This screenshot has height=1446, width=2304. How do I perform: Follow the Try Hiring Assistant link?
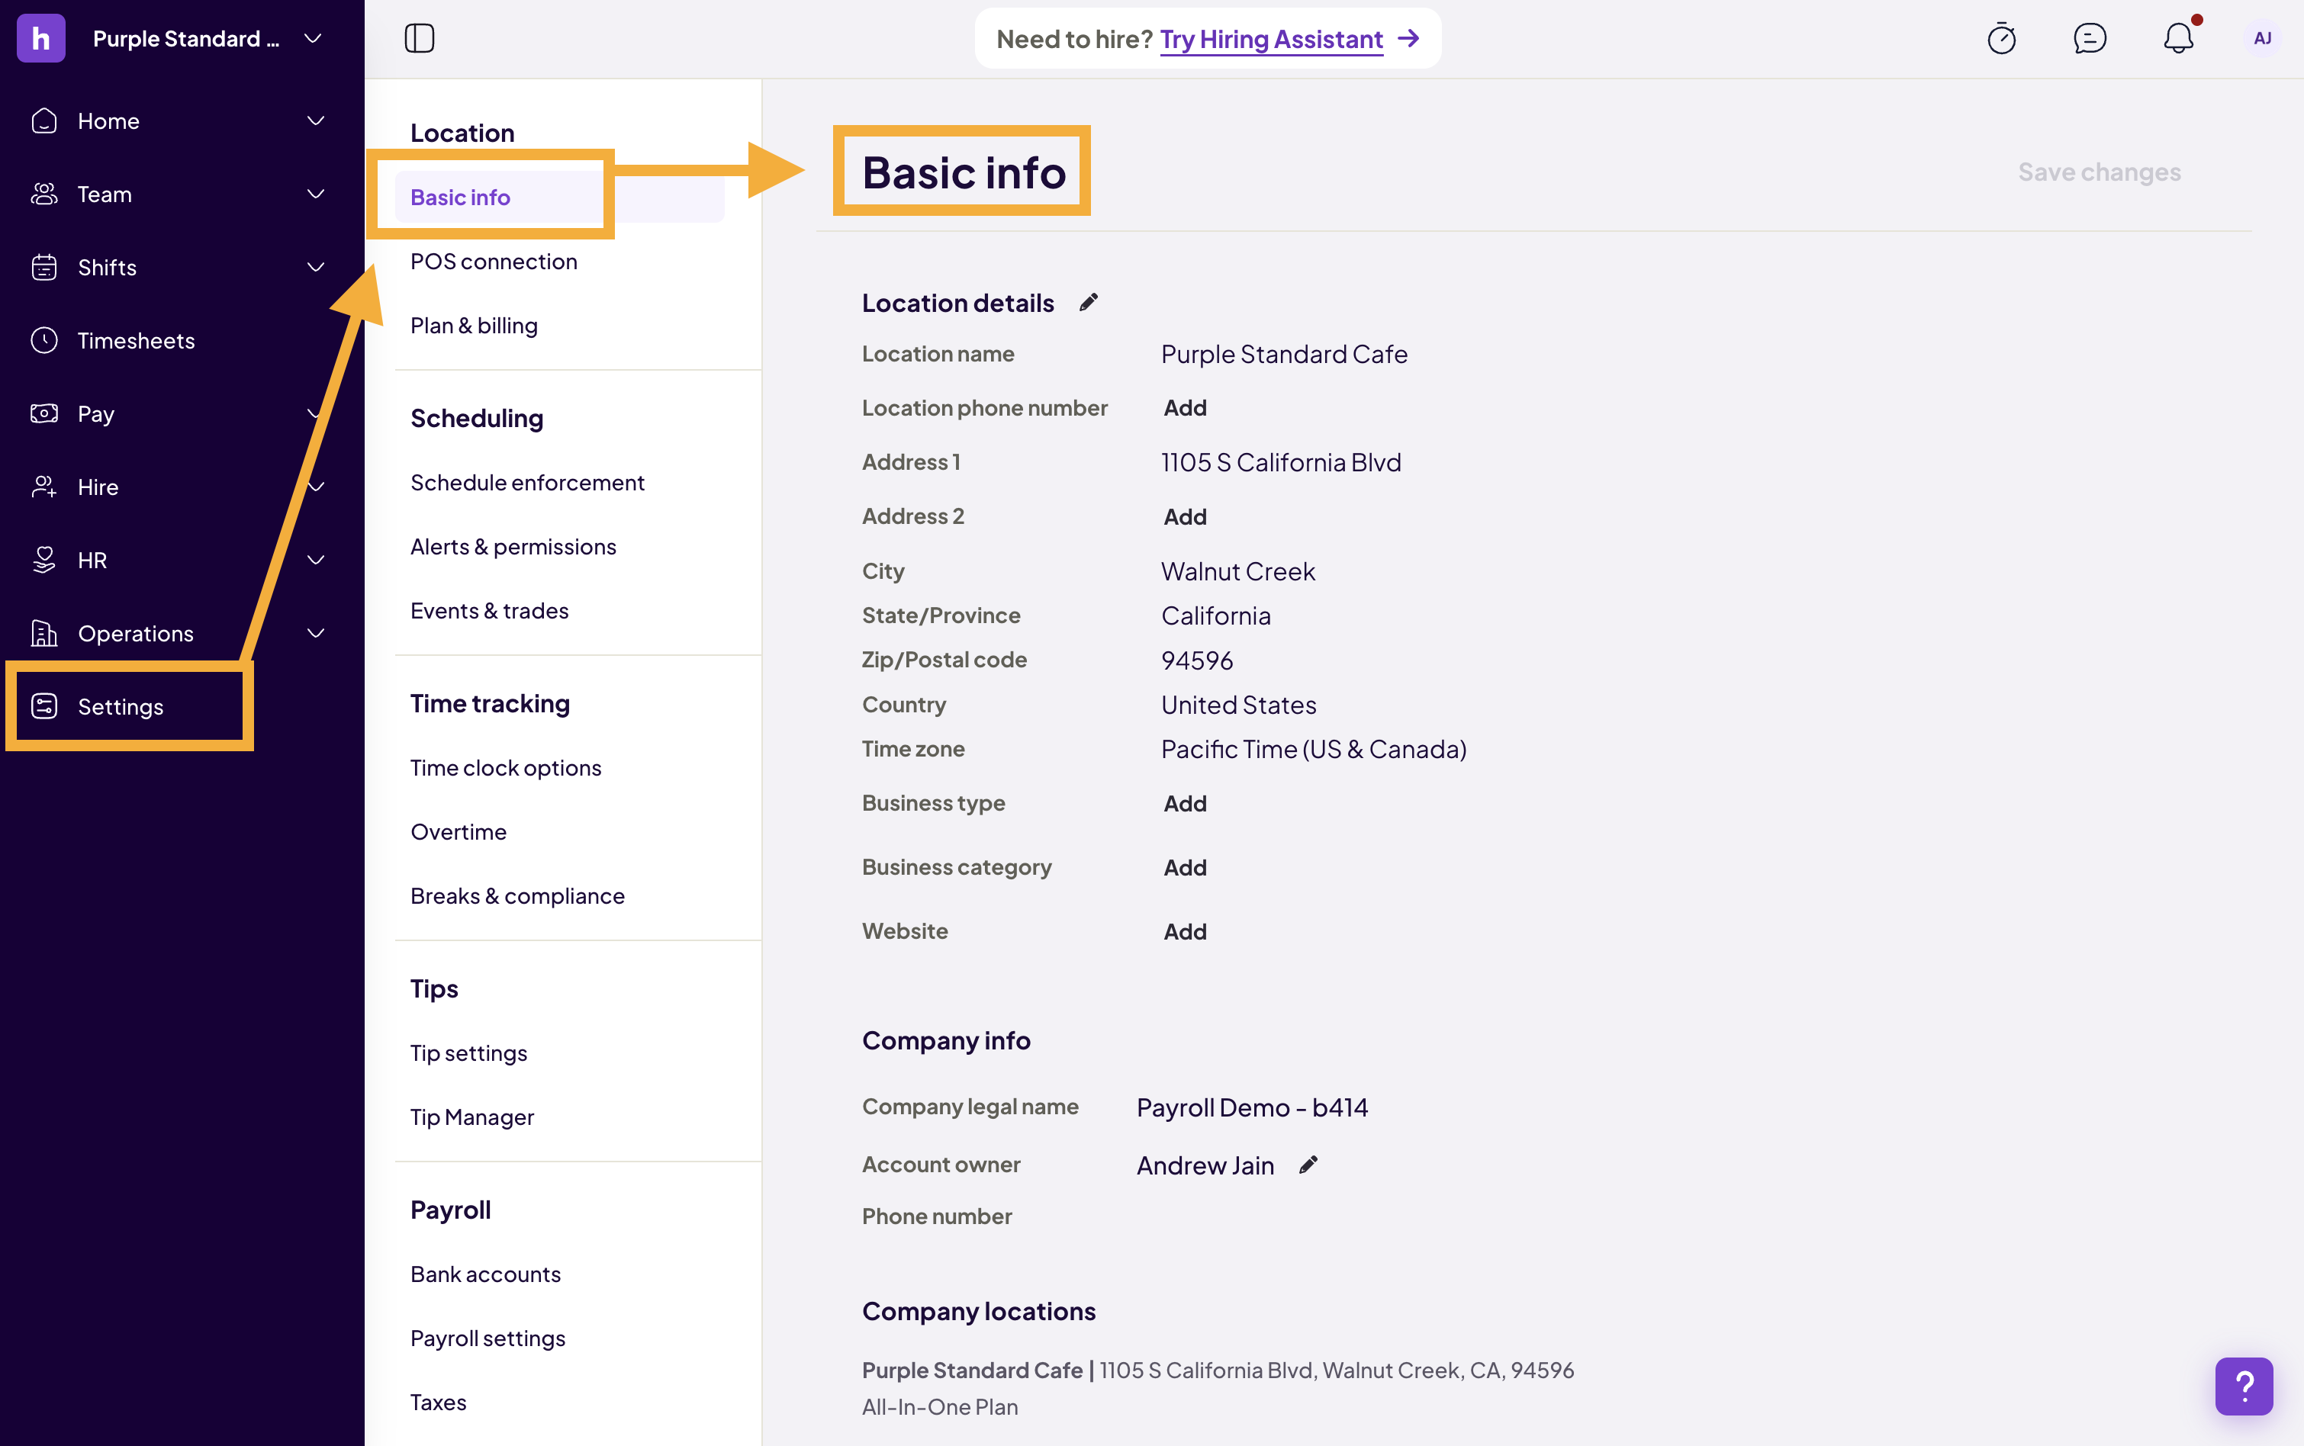point(1271,38)
